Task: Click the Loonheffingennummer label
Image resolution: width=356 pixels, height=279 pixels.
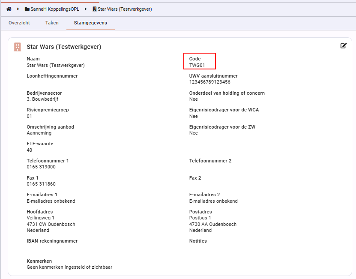Action: [52, 76]
